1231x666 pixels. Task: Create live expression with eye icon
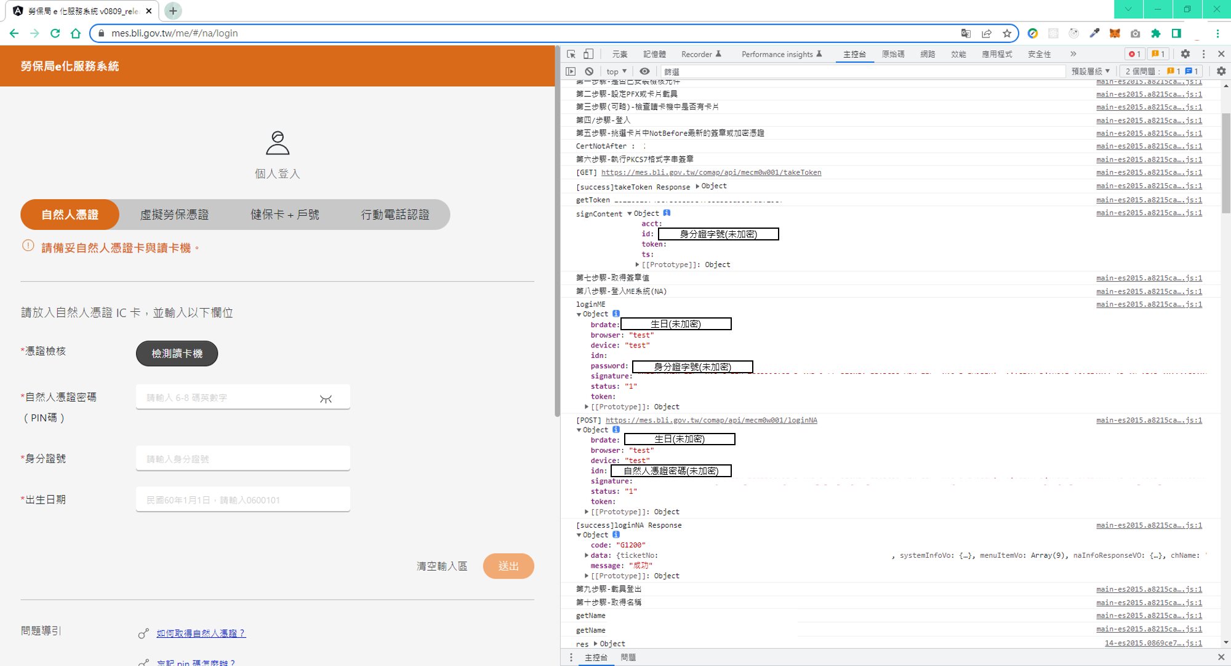coord(644,71)
